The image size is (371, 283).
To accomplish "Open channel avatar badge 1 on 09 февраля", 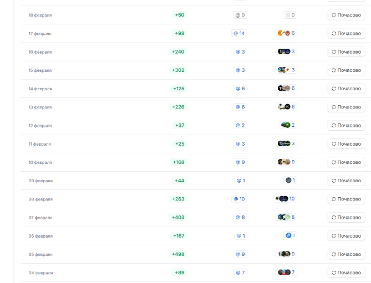I will pos(290,181).
